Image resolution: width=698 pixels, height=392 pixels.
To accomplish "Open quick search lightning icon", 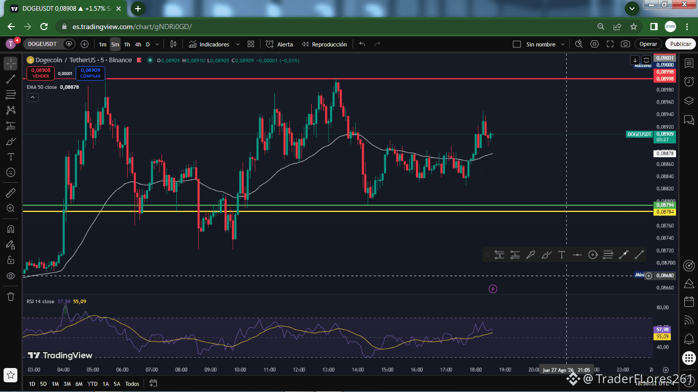I will point(579,44).
